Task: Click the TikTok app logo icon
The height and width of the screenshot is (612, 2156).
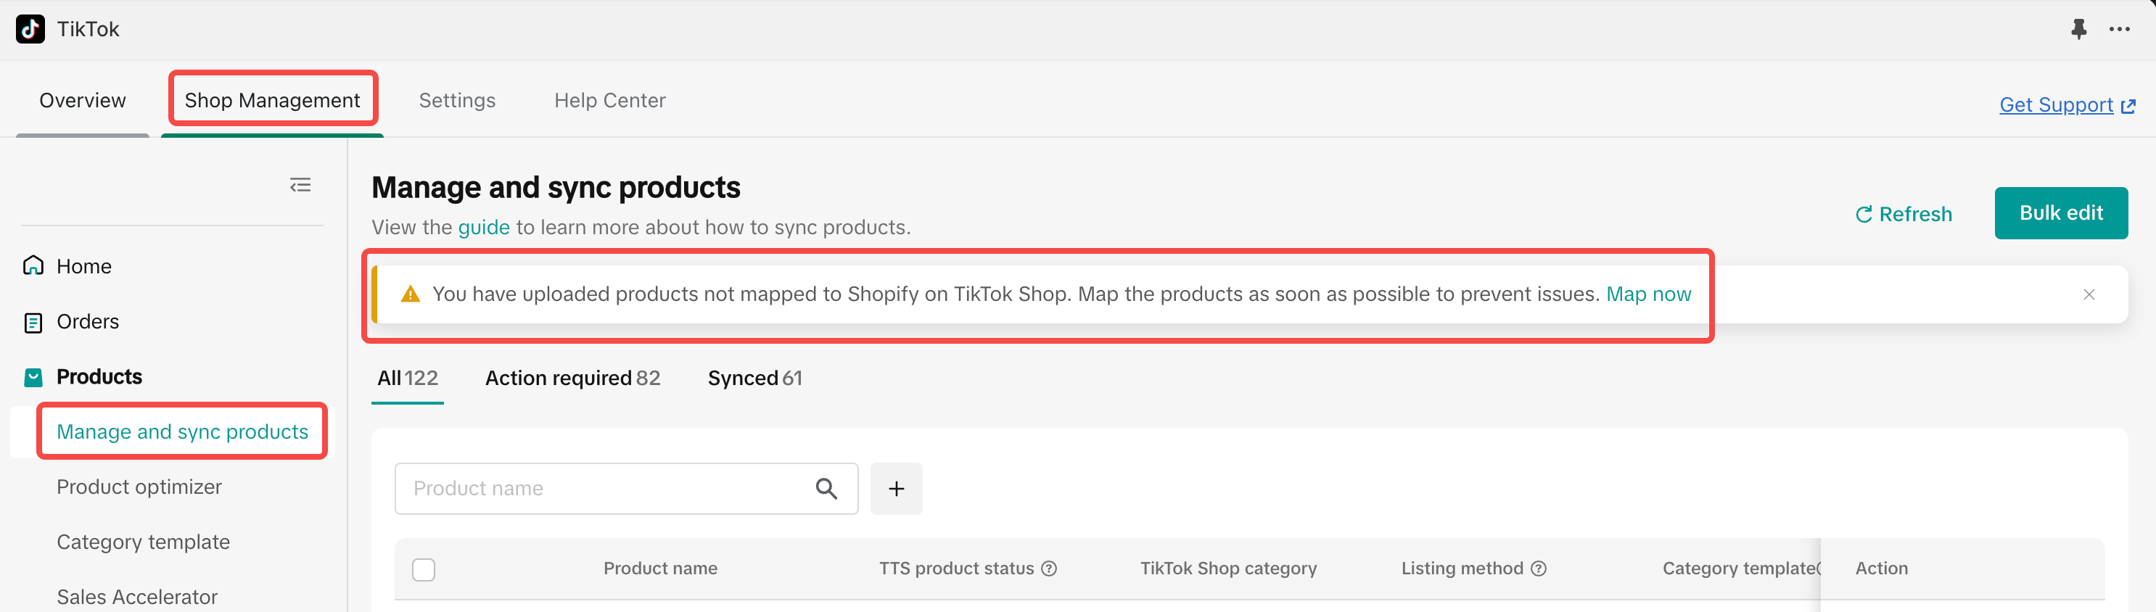Action: (x=30, y=29)
